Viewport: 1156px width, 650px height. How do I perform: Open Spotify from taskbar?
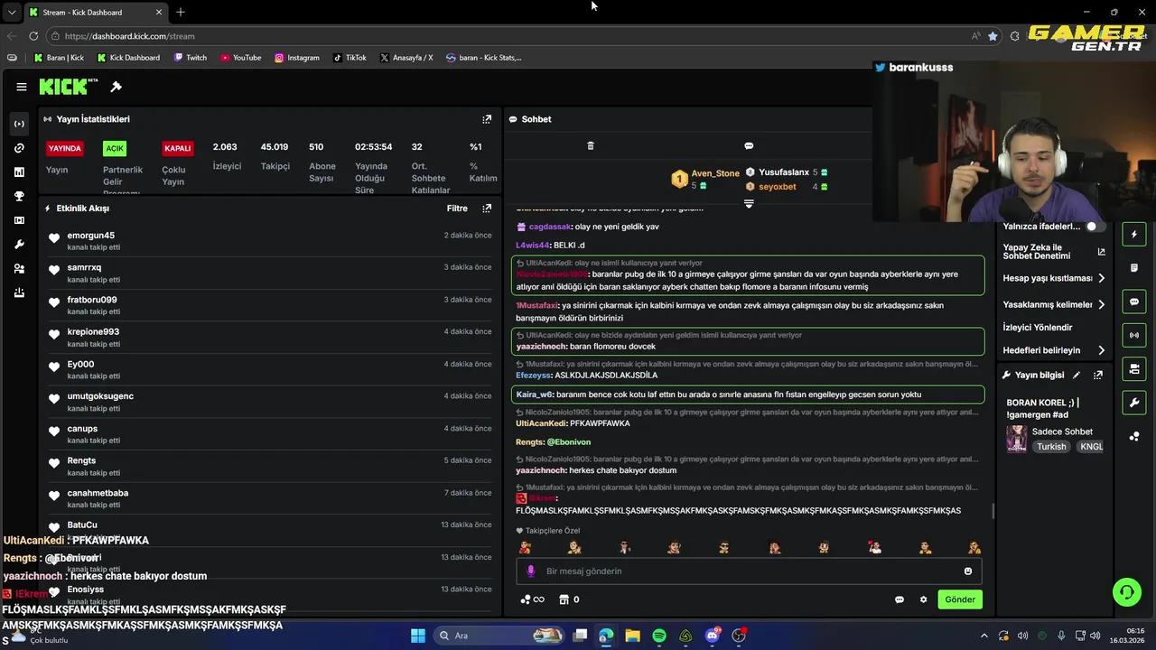659,636
